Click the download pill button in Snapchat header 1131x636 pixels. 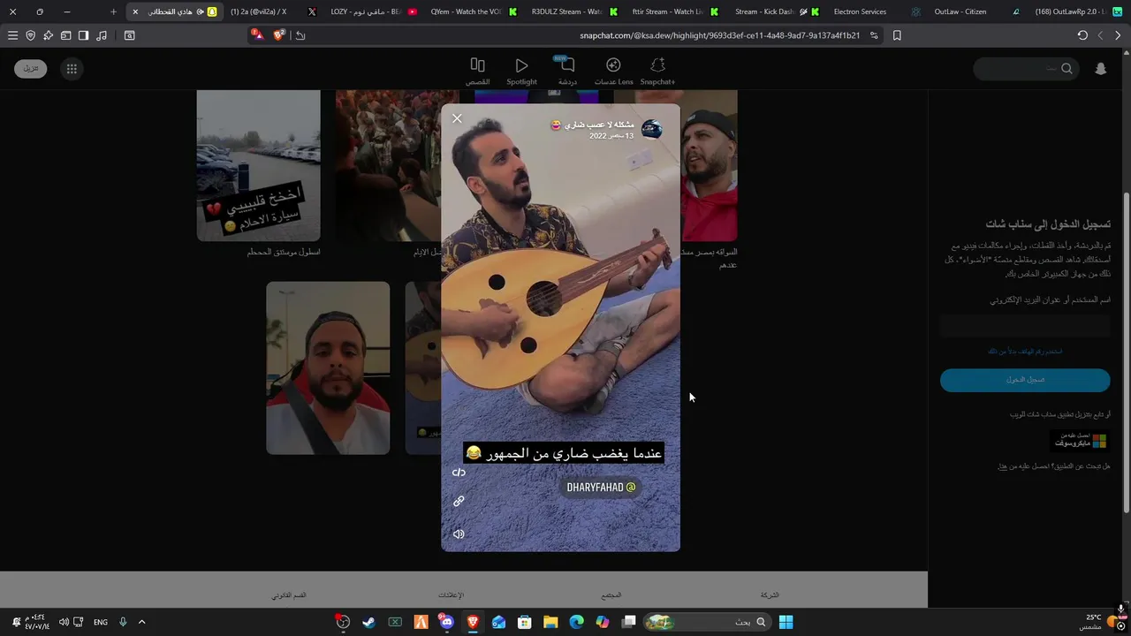pos(31,68)
